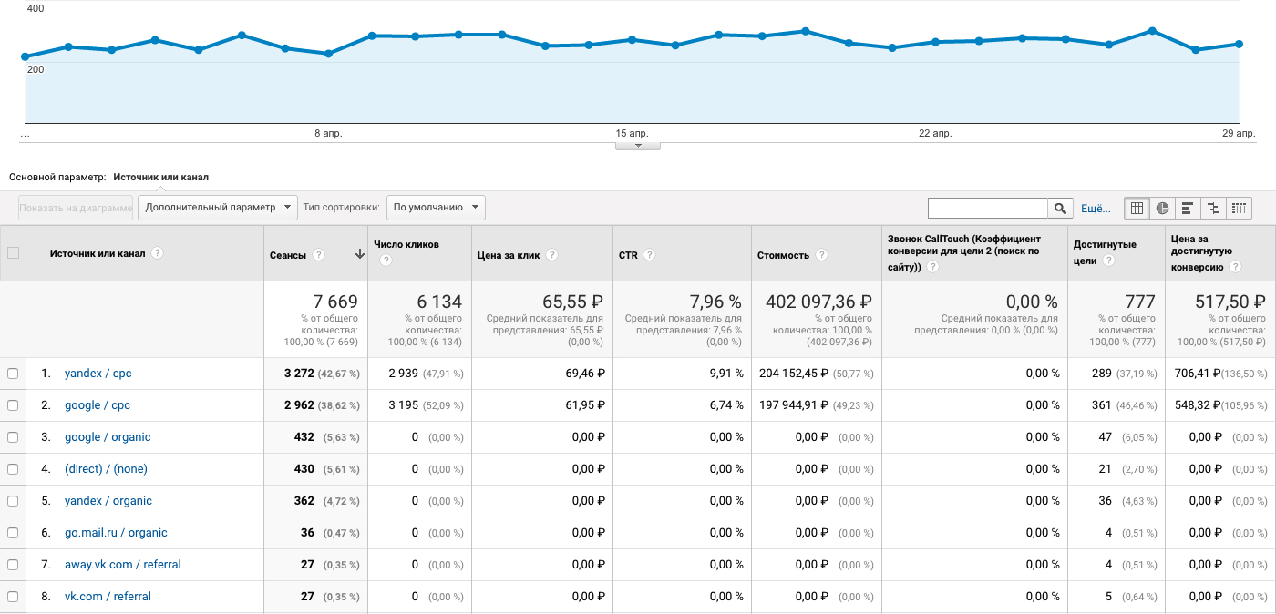This screenshot has width=1276, height=614.
Task: Check the box for yandex / cpc row
Action: 13,374
